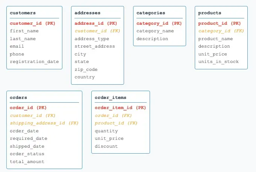The width and height of the screenshot is (256, 172).
Task: Click the products table title
Action: [210, 13]
